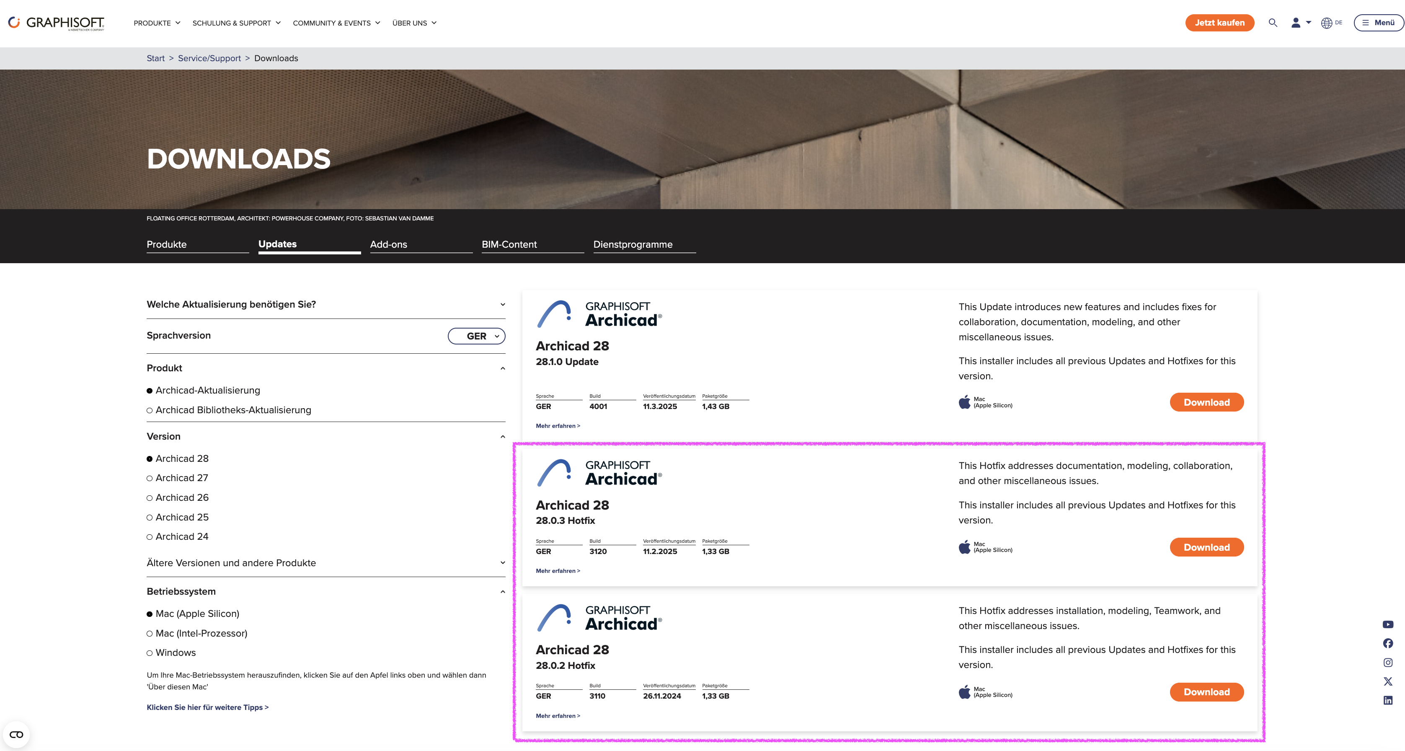Viewport: 1405px width, 751px height.
Task: Open the PRODUKTE navigation dropdown
Action: [157, 23]
